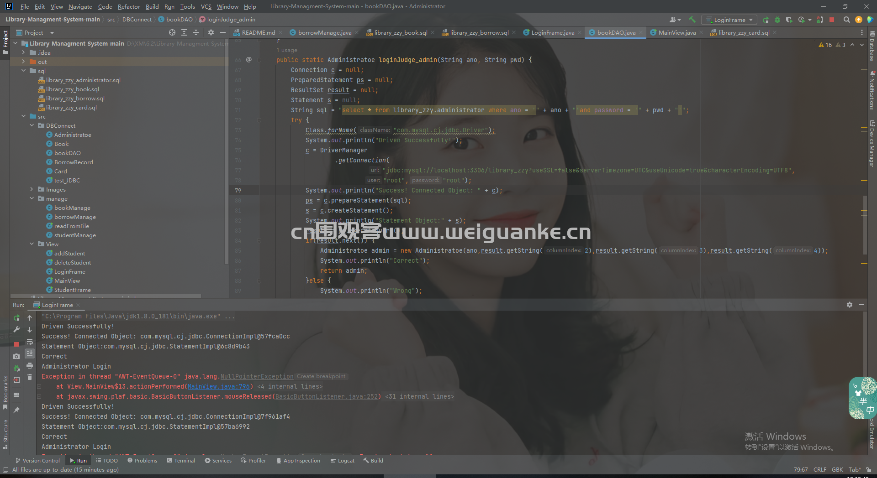The image size is (877, 478).
Task: Open the Refactor menu
Action: click(x=129, y=6)
